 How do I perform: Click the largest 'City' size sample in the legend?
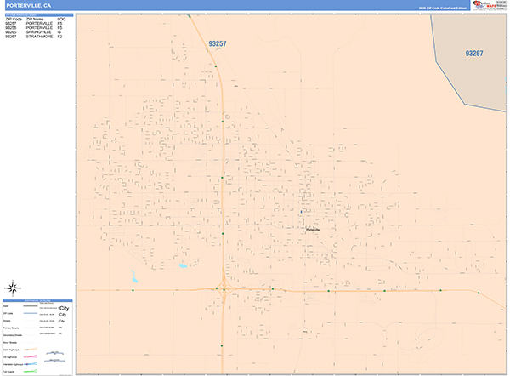[x=64, y=308]
